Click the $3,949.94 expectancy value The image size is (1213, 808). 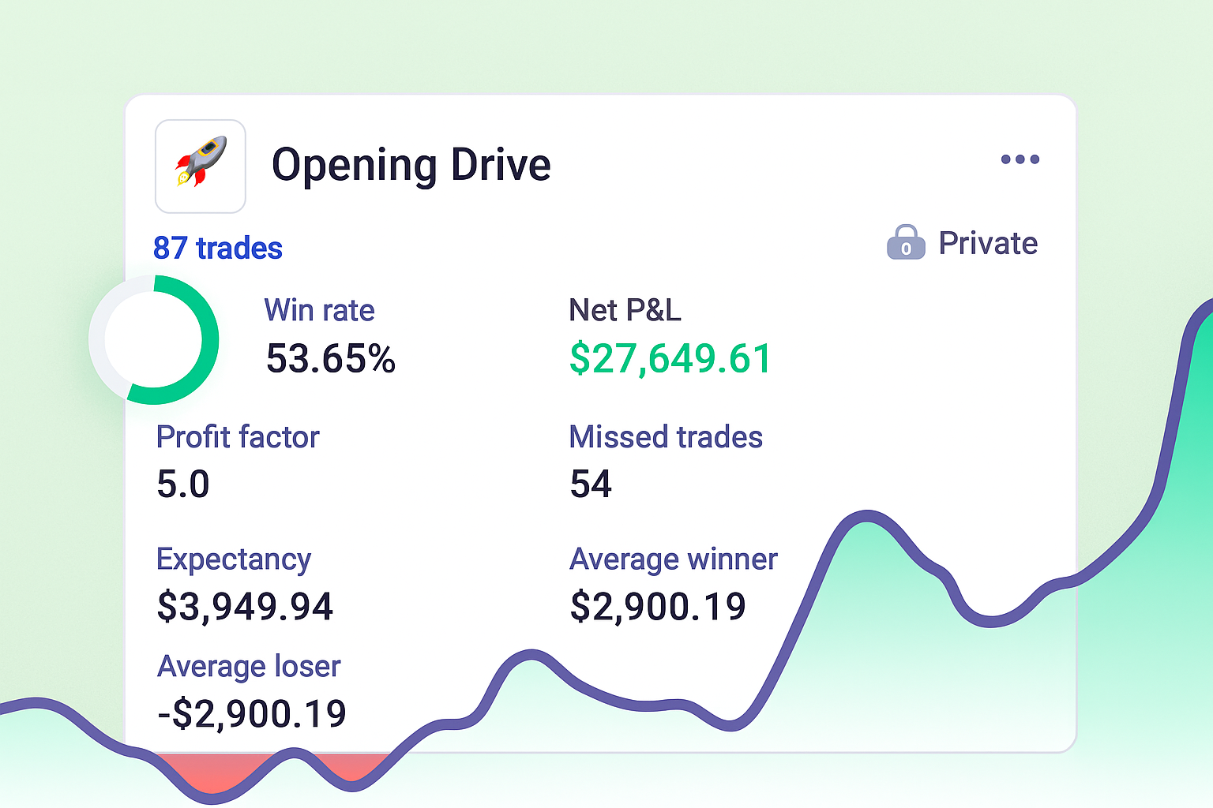(x=245, y=607)
